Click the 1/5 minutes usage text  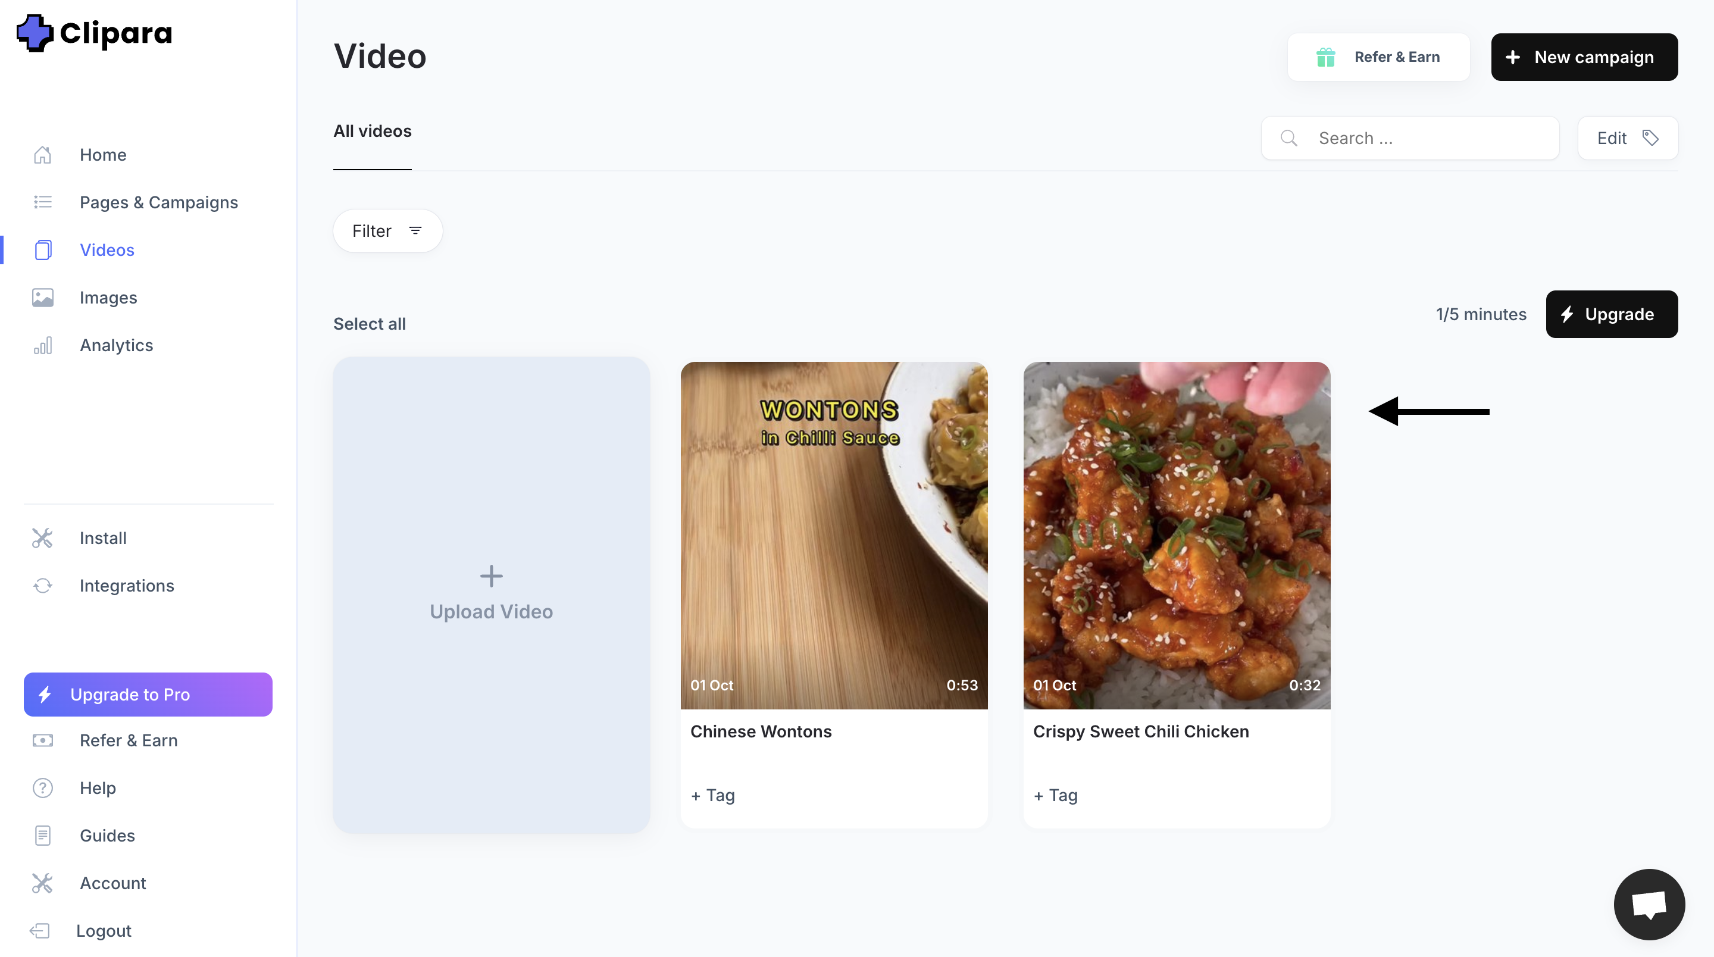pyautogui.click(x=1481, y=314)
